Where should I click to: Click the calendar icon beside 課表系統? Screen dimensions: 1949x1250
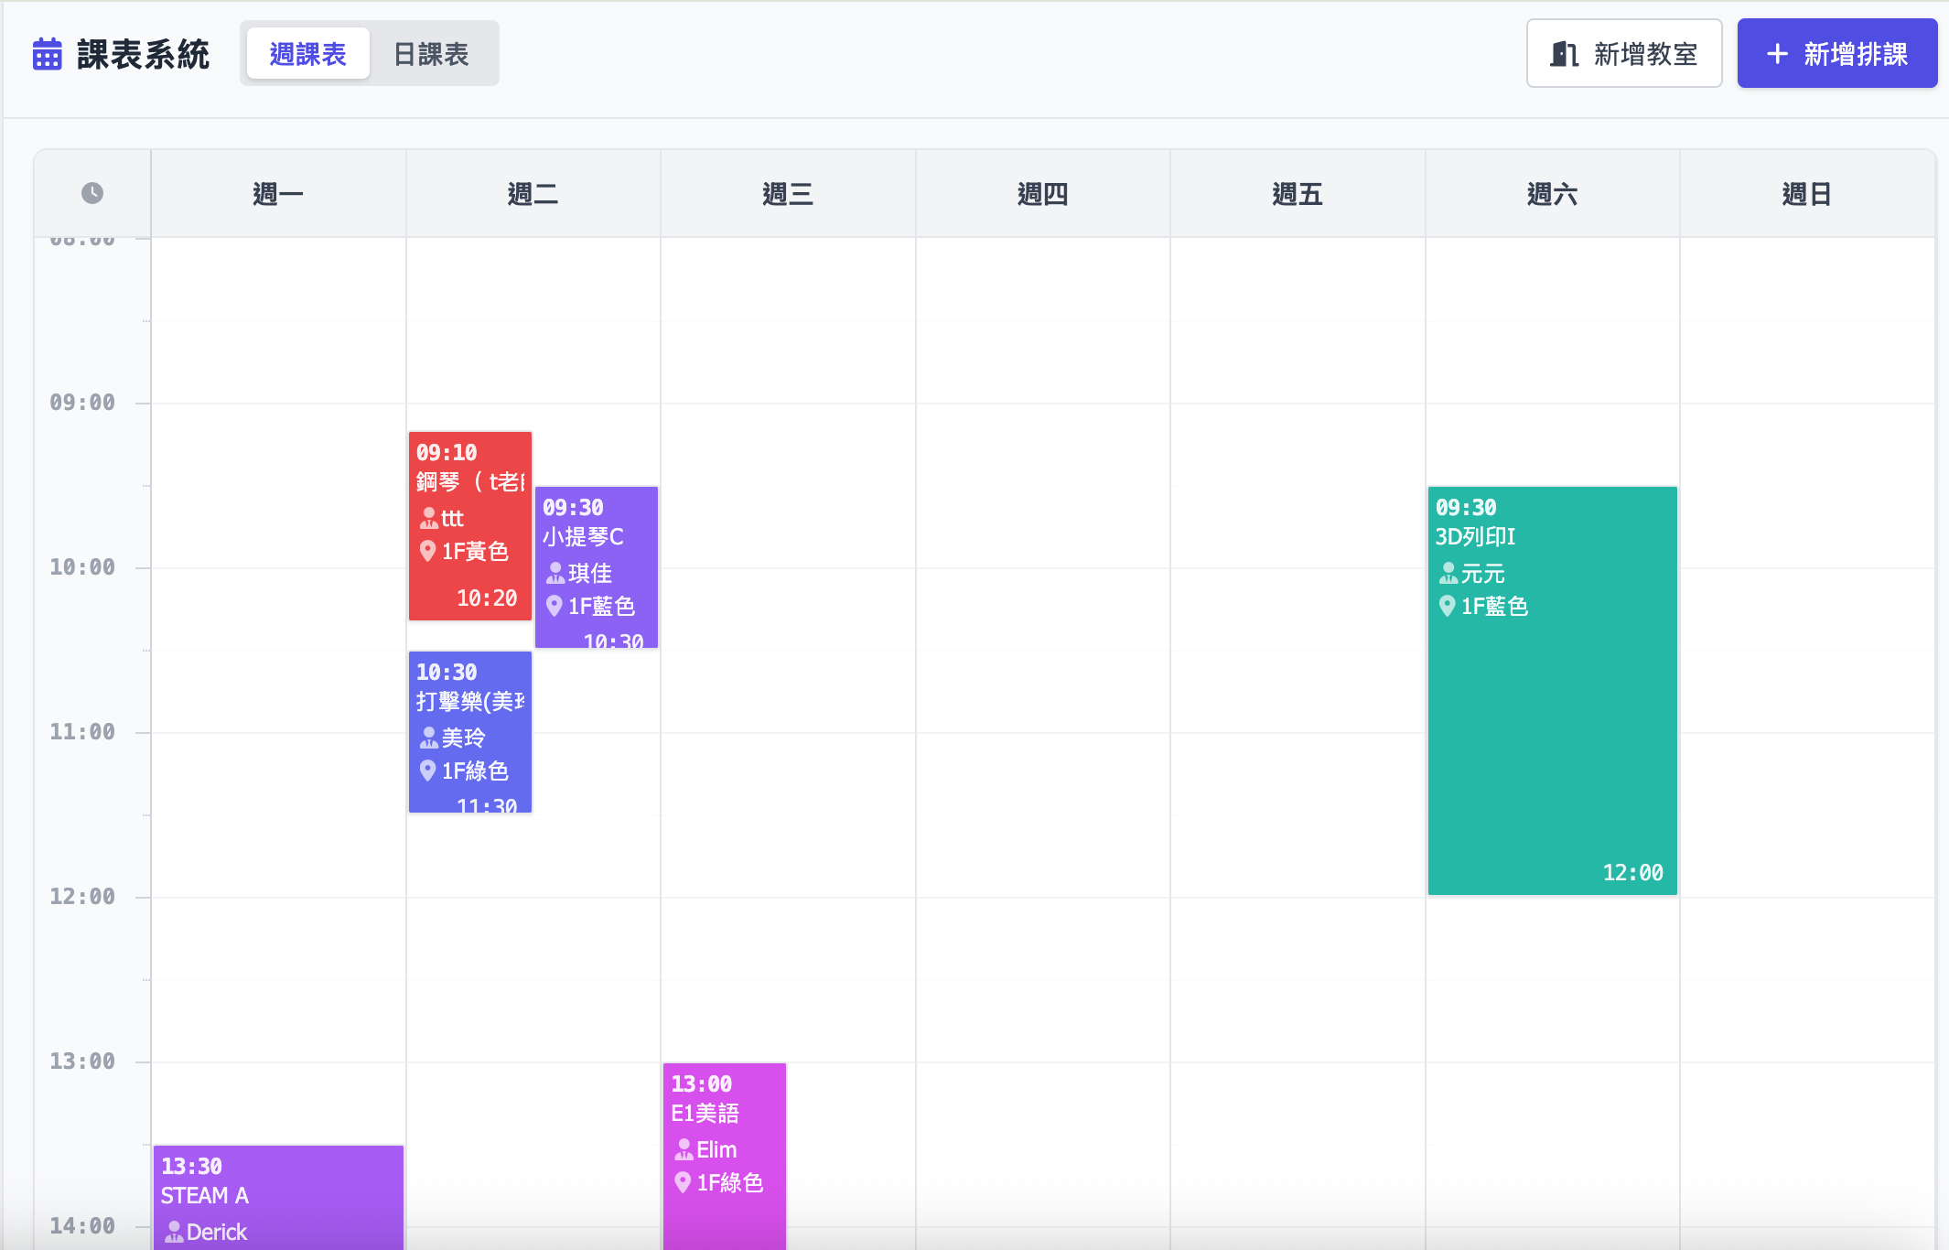(48, 54)
